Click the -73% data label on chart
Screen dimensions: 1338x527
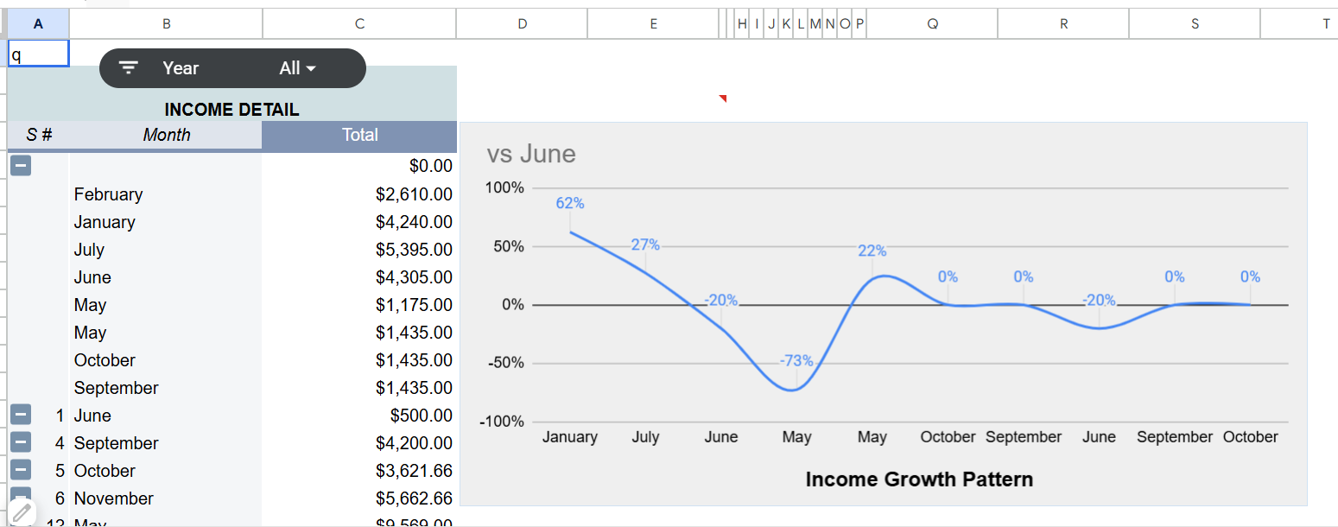796,360
